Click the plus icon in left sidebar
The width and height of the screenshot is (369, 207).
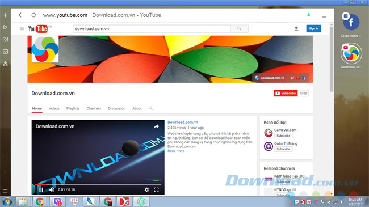tap(5, 15)
